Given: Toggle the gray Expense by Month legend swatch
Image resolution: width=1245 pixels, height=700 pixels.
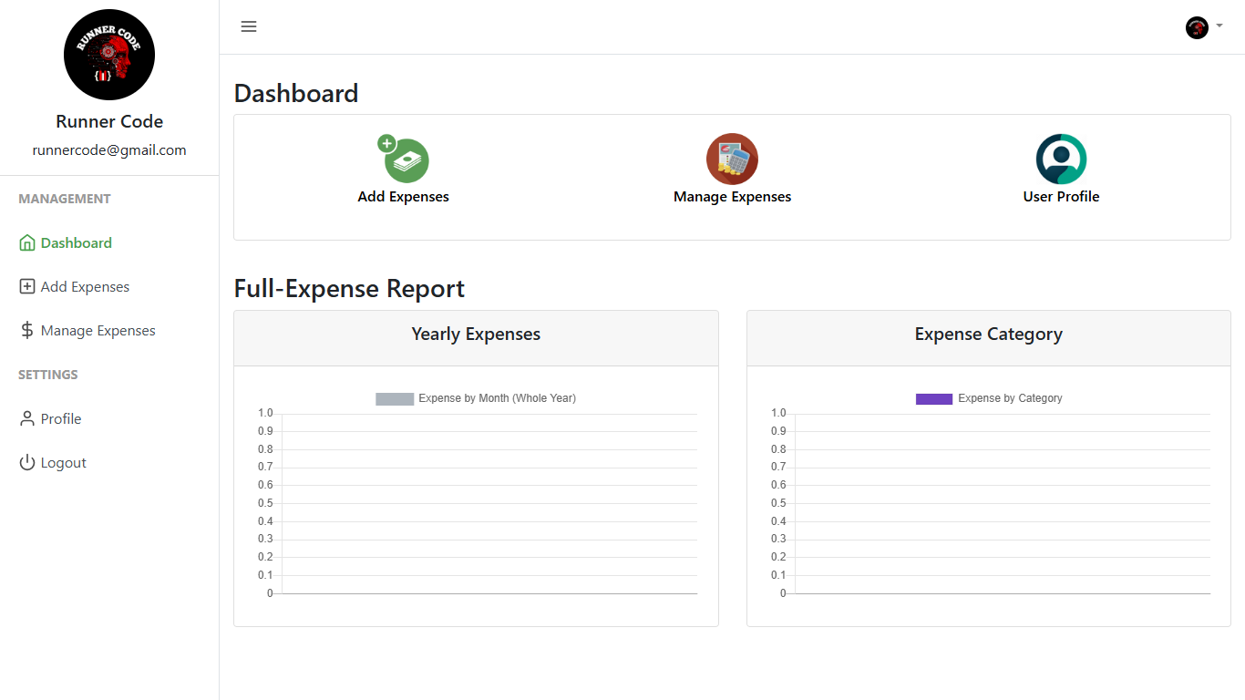Looking at the screenshot, I should click(395, 398).
